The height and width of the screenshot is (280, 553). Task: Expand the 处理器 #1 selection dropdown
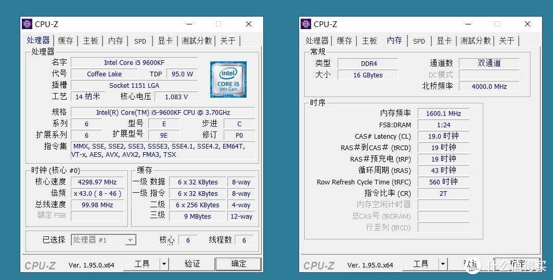(130, 240)
